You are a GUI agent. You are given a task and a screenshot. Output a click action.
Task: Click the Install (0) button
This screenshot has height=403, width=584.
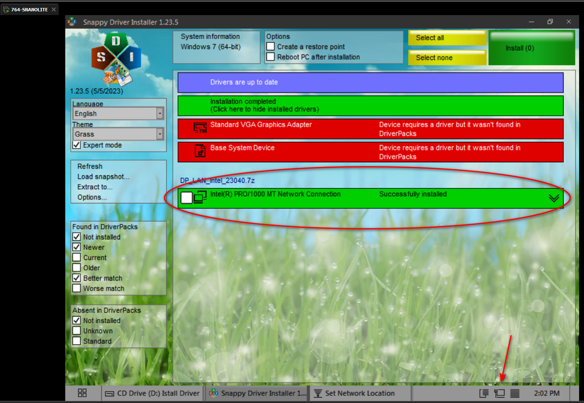click(532, 48)
